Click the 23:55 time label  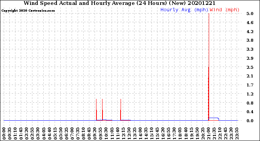(237, 133)
